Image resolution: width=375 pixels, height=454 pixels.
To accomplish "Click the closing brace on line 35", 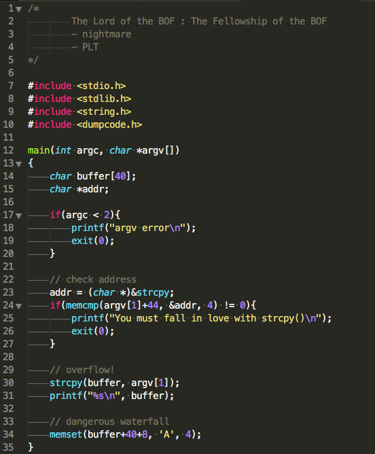I will [31, 447].
